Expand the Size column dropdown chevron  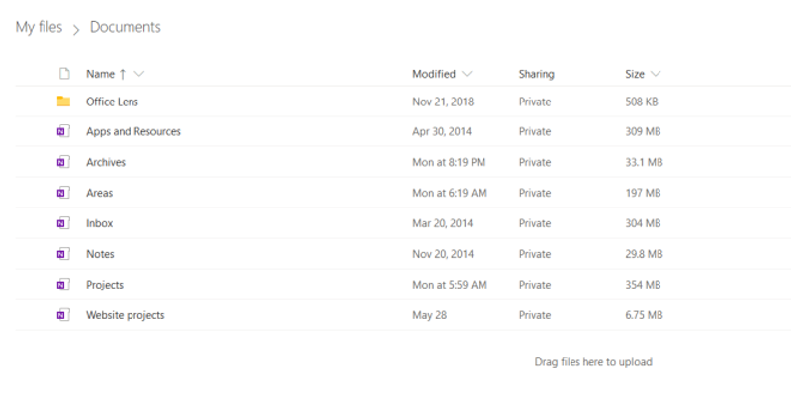[x=656, y=74]
